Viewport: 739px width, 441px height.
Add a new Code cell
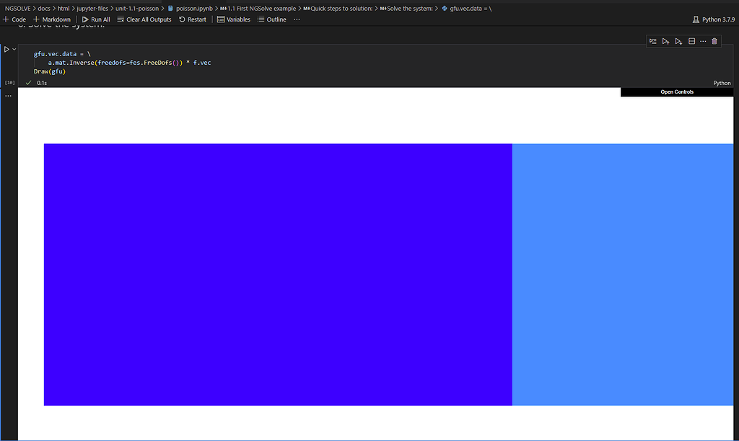coord(14,19)
